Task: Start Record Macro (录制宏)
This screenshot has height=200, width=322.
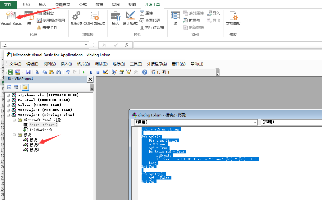Action: (x=45, y=13)
